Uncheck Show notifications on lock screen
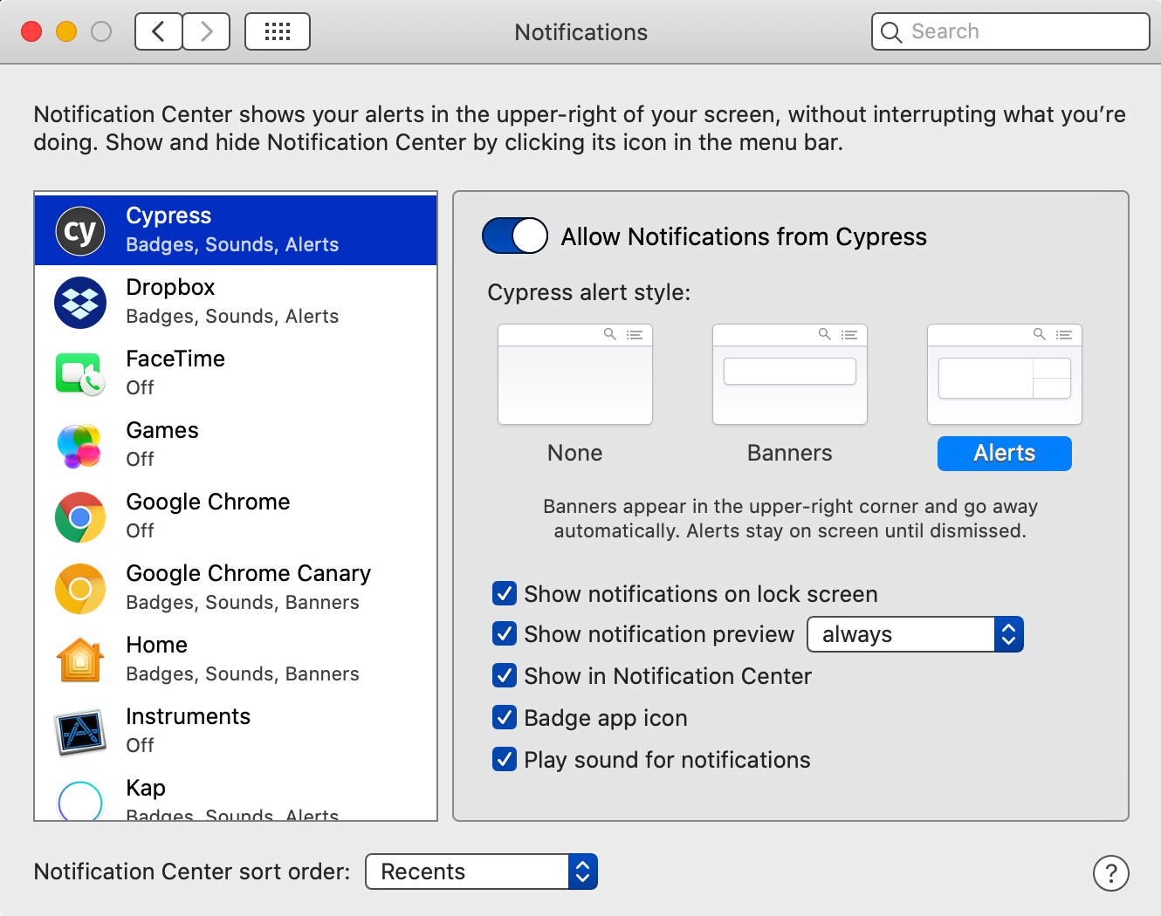The height and width of the screenshot is (916, 1161). pos(505,594)
